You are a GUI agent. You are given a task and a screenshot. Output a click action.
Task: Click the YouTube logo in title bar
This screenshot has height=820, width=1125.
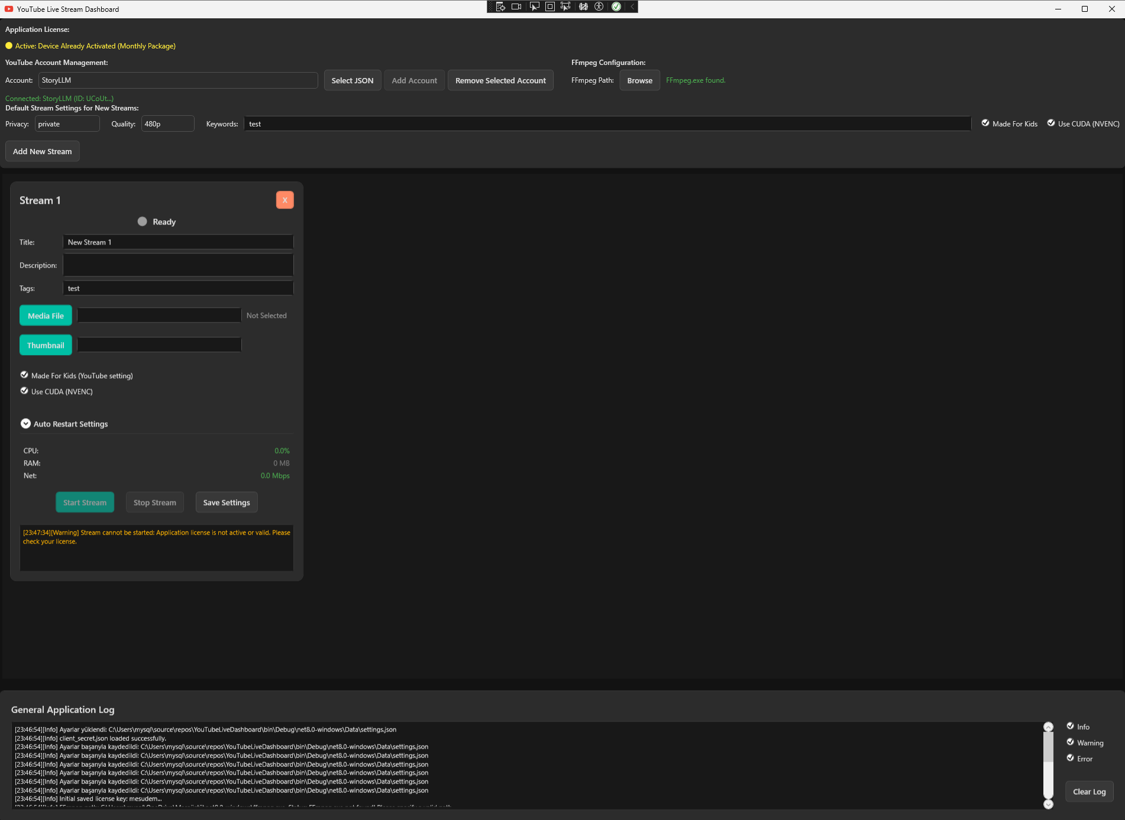[x=9, y=9]
